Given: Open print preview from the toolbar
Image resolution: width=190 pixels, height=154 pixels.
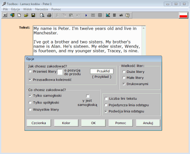Looking at the screenshot, I should coord(42,15).
